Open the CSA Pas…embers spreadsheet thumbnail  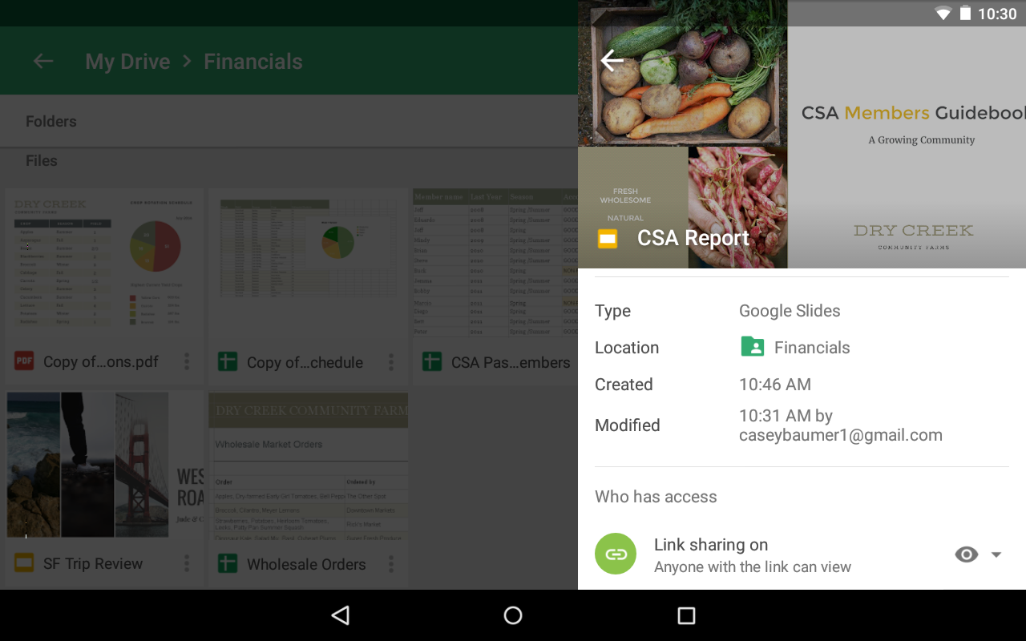(495, 264)
